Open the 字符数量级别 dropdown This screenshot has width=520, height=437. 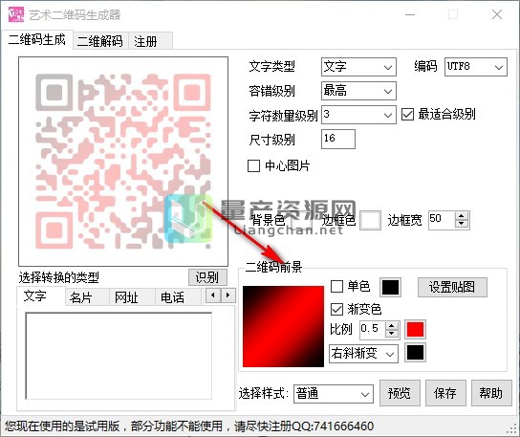coord(358,115)
